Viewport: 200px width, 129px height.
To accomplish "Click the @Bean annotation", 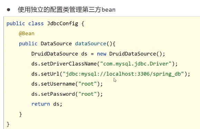I will (27, 34).
